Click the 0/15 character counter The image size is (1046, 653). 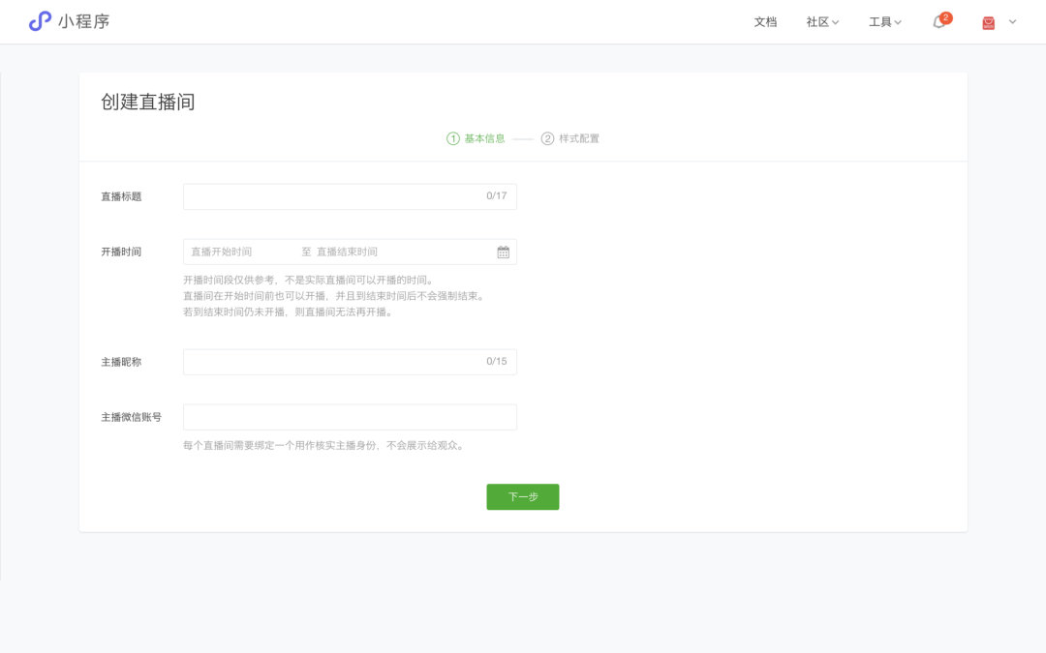(496, 361)
